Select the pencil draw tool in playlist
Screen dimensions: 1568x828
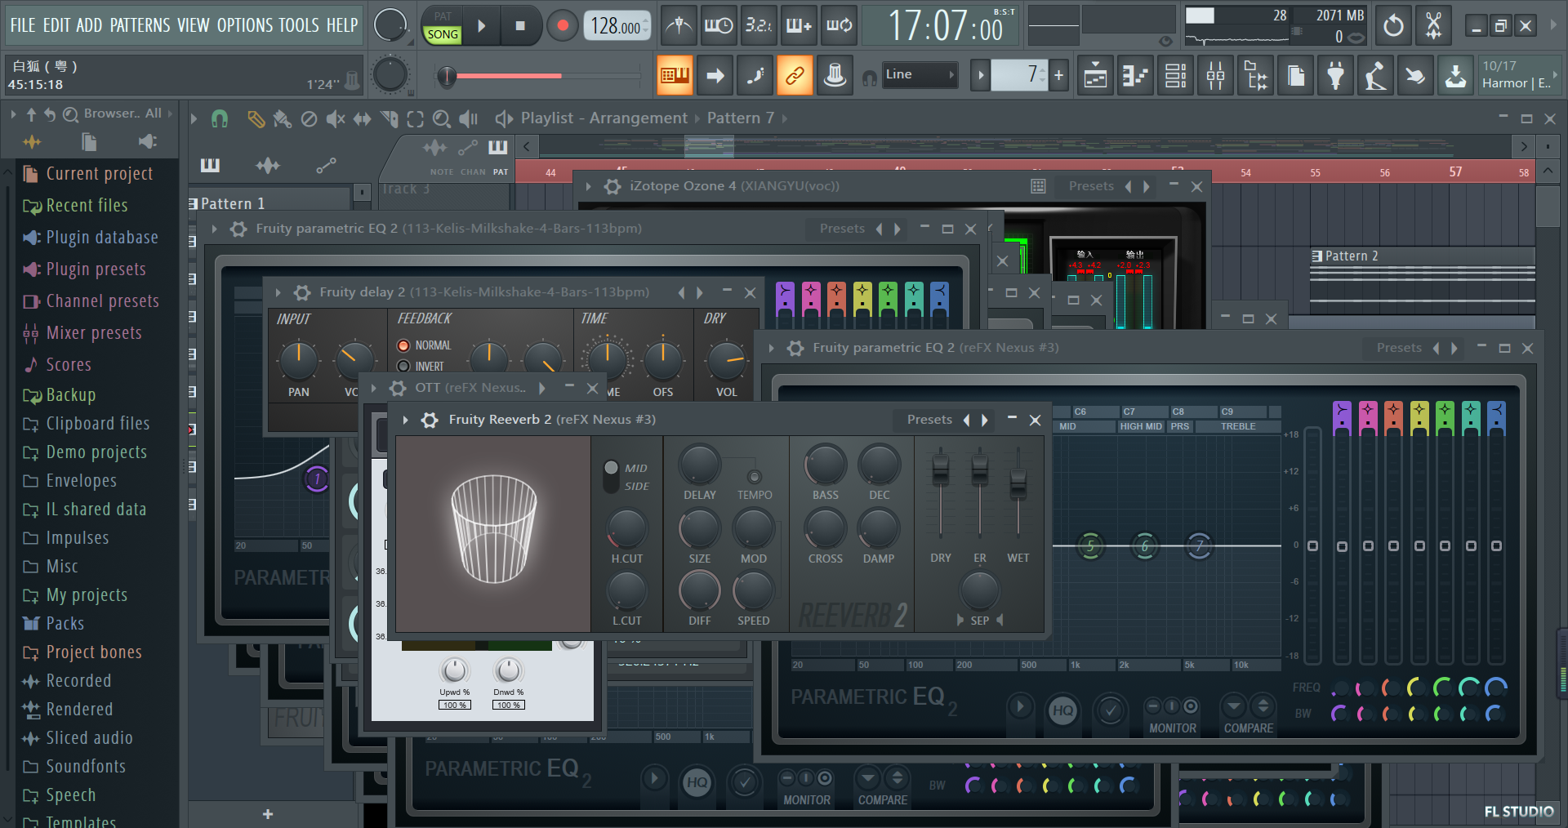click(x=256, y=119)
